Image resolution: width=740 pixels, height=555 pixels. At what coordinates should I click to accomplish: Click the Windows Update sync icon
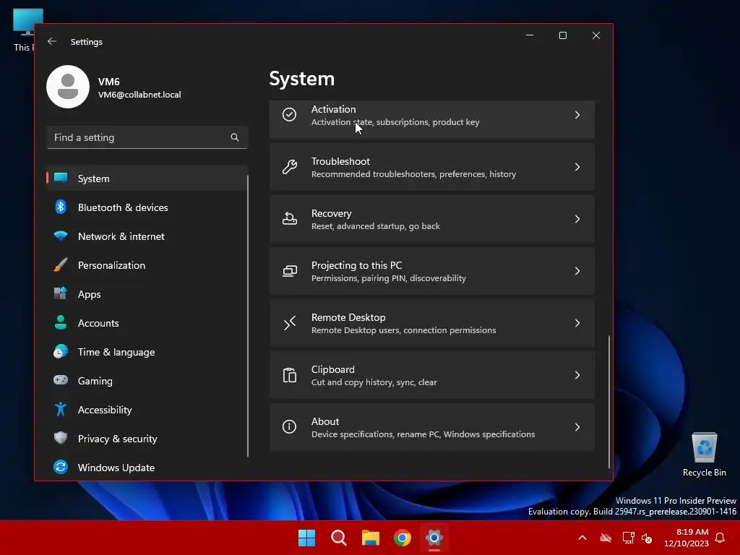coord(61,468)
